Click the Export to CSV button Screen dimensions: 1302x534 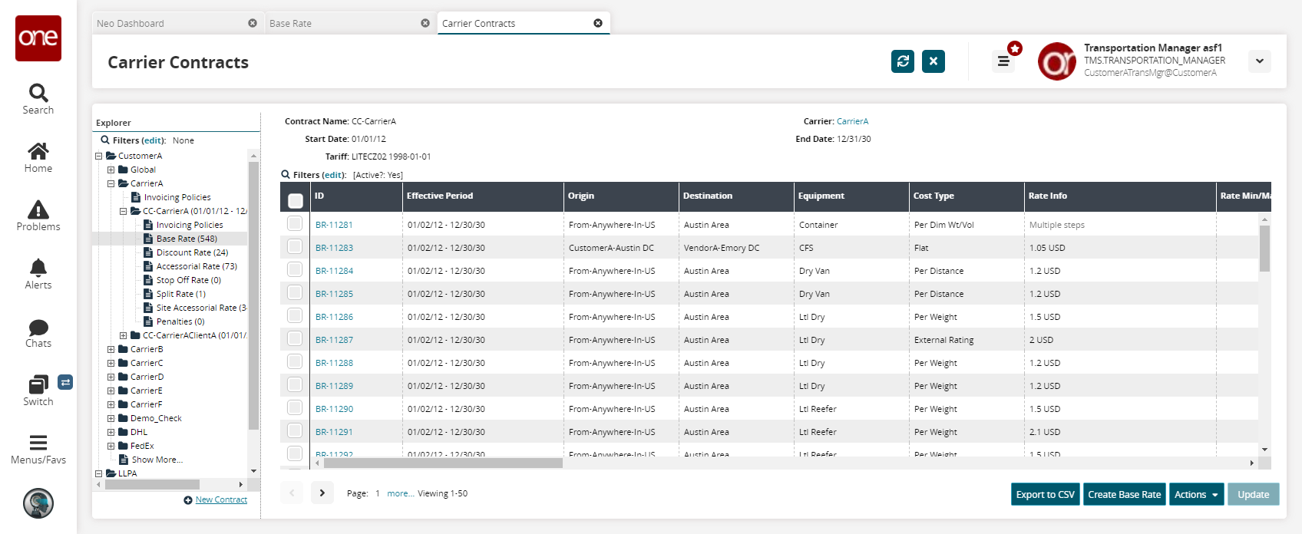pyautogui.click(x=1045, y=495)
